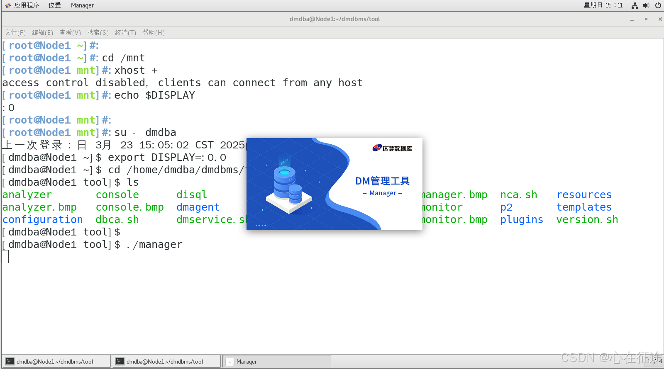Click the 'console.bmp' file name
The height and width of the screenshot is (369, 664).
[130, 207]
